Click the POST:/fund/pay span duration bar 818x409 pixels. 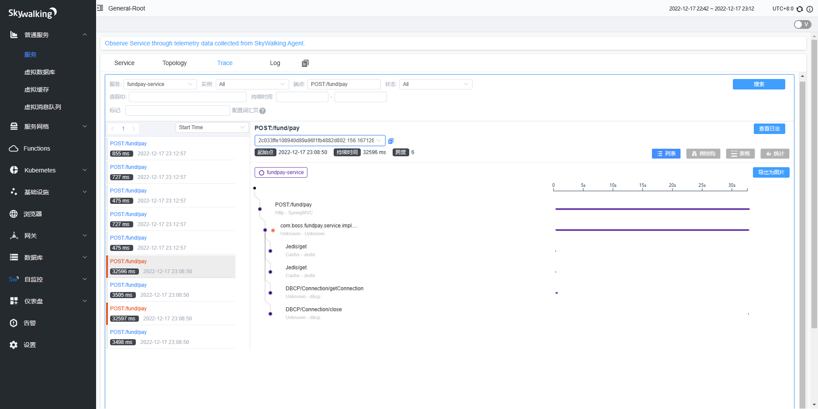click(652, 209)
